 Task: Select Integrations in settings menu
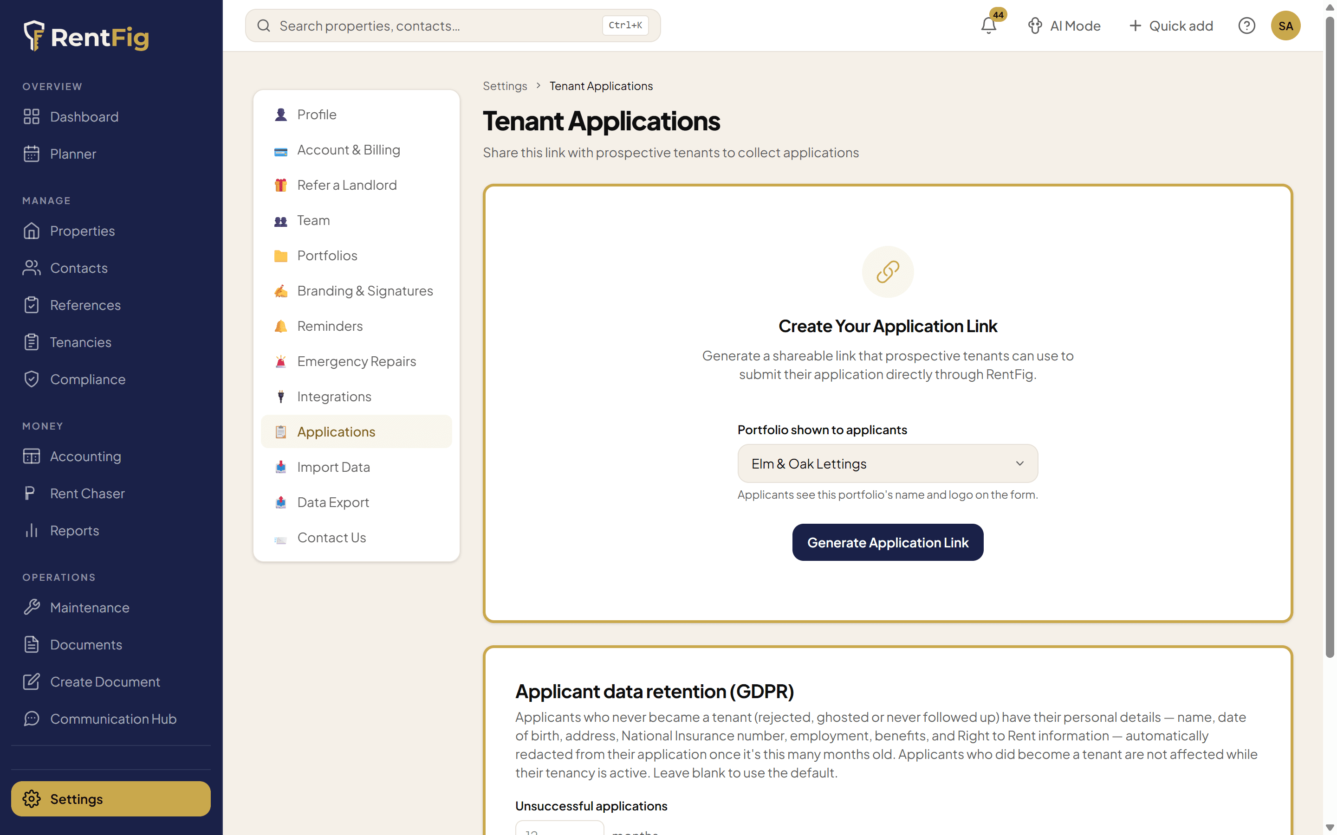coord(357,397)
